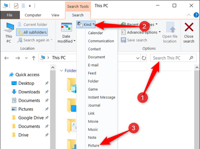200x149 pixels.
Task: Click the refresh icon beside address bar
Action: [144, 58]
